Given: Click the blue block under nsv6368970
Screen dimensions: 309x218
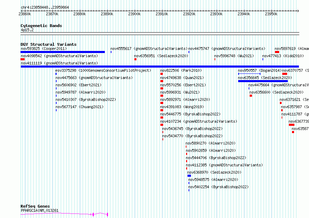Looking at the screenshot, I should coord(189,176).
